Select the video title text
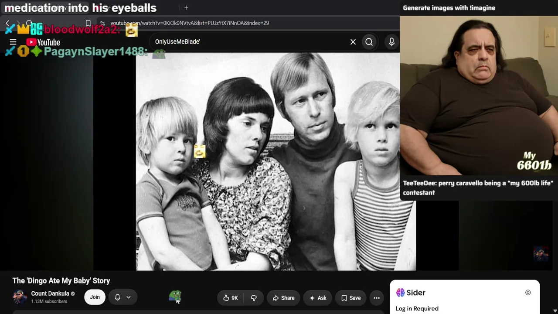Viewport: 558px width, 314px height. coord(61,280)
